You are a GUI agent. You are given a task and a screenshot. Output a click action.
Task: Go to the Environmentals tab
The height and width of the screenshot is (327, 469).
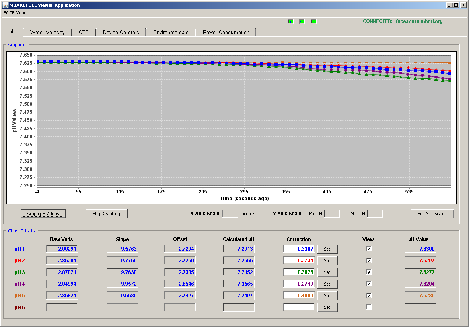(x=171, y=32)
